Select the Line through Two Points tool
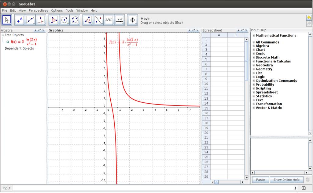This screenshot has height=193, width=313. (x=30, y=20)
